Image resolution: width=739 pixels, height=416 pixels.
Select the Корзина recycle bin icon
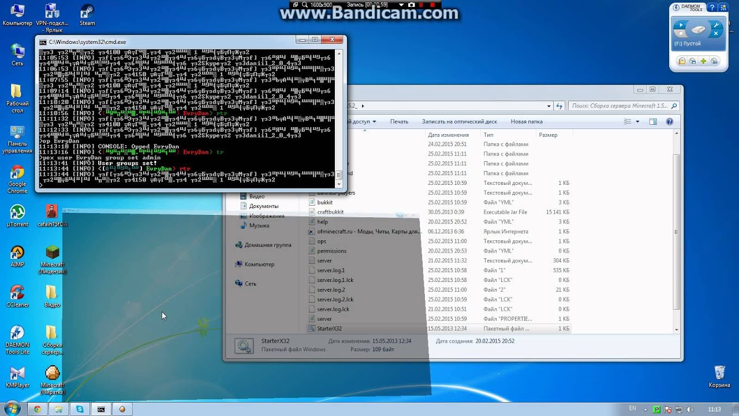click(719, 377)
